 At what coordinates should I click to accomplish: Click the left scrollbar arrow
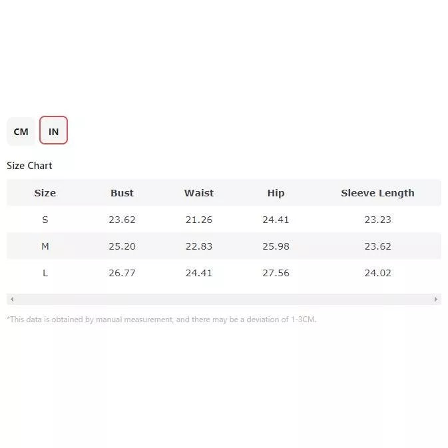[x=12, y=299]
